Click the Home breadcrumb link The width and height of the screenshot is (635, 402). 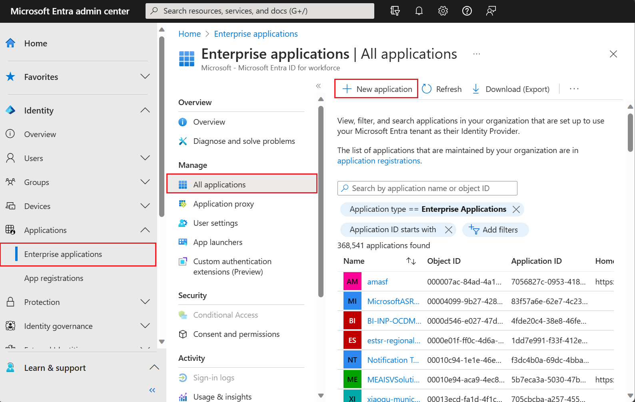pos(190,34)
